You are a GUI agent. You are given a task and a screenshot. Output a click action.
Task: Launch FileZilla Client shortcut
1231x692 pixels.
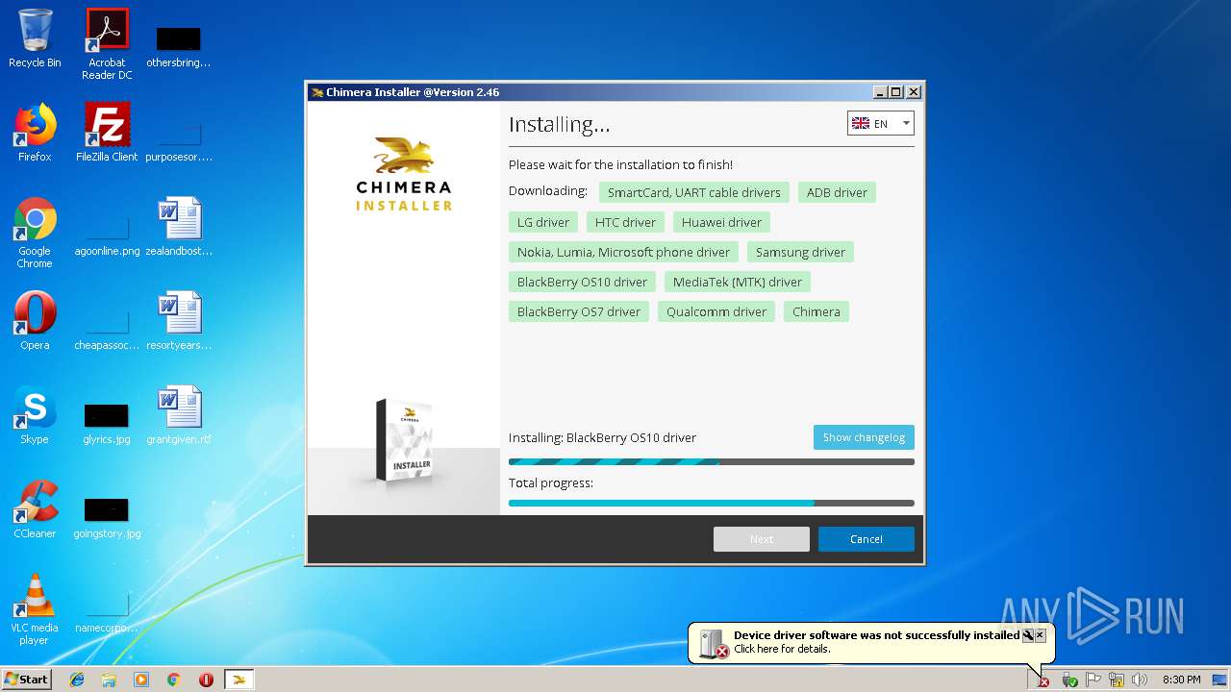click(107, 133)
